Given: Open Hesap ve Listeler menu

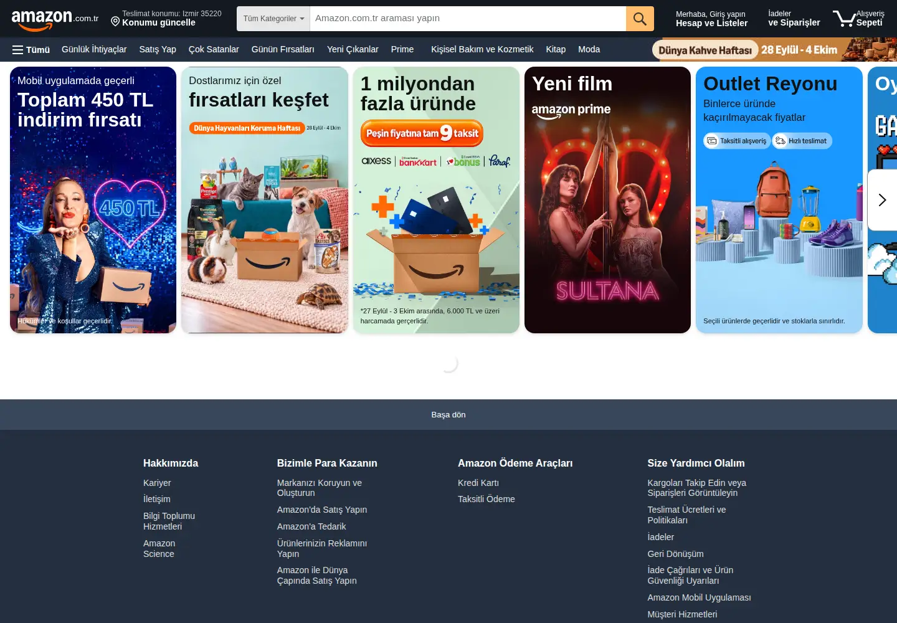Looking at the screenshot, I should [x=712, y=19].
